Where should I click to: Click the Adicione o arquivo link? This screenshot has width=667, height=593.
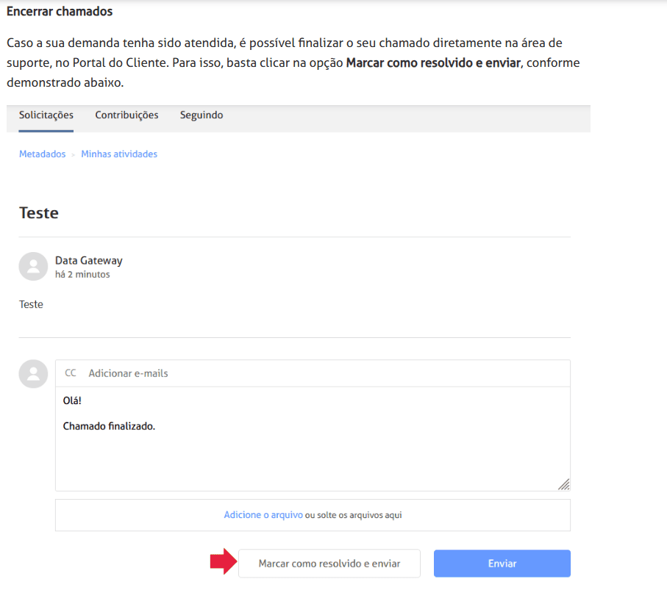(263, 515)
